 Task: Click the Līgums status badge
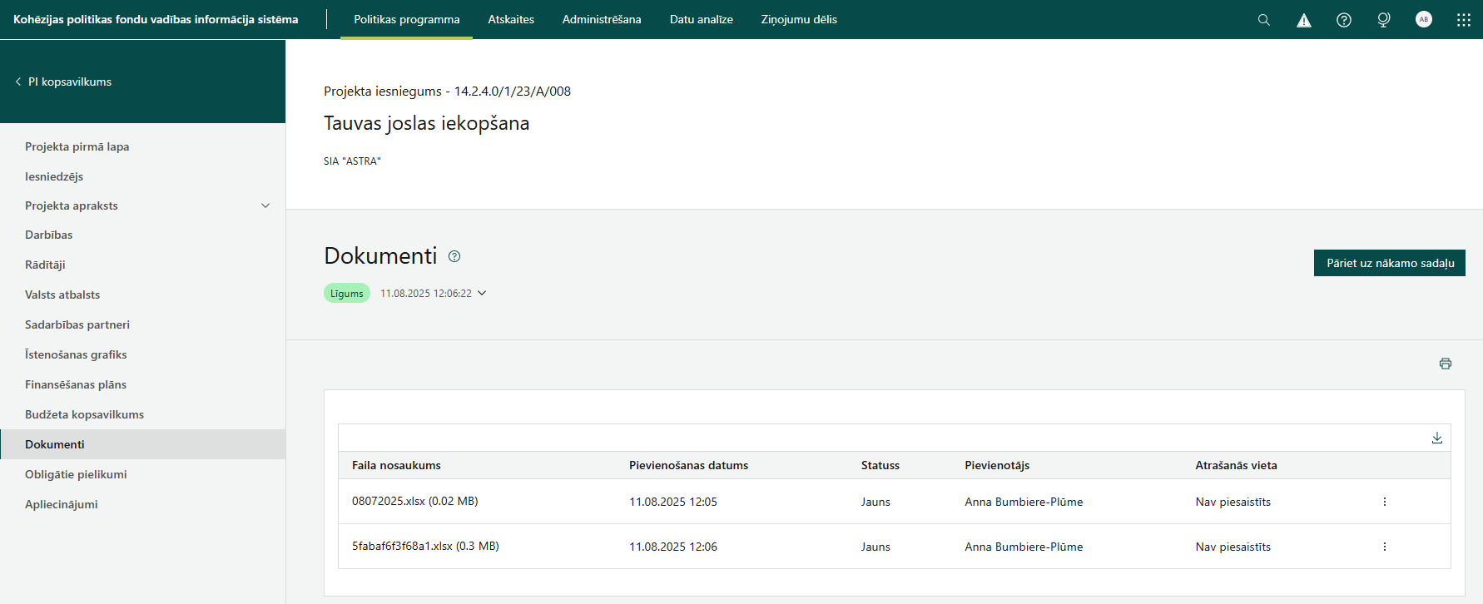(x=347, y=293)
